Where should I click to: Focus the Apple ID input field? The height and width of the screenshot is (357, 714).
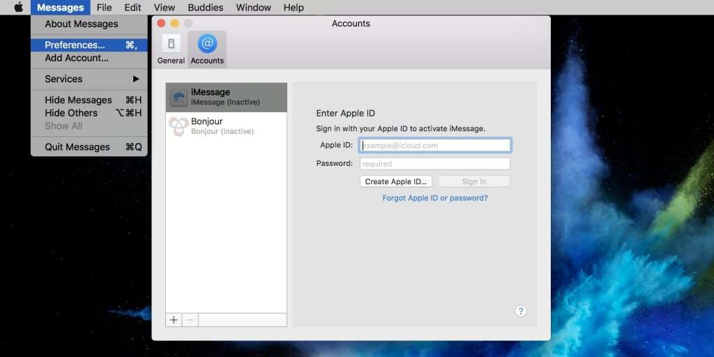pos(435,145)
